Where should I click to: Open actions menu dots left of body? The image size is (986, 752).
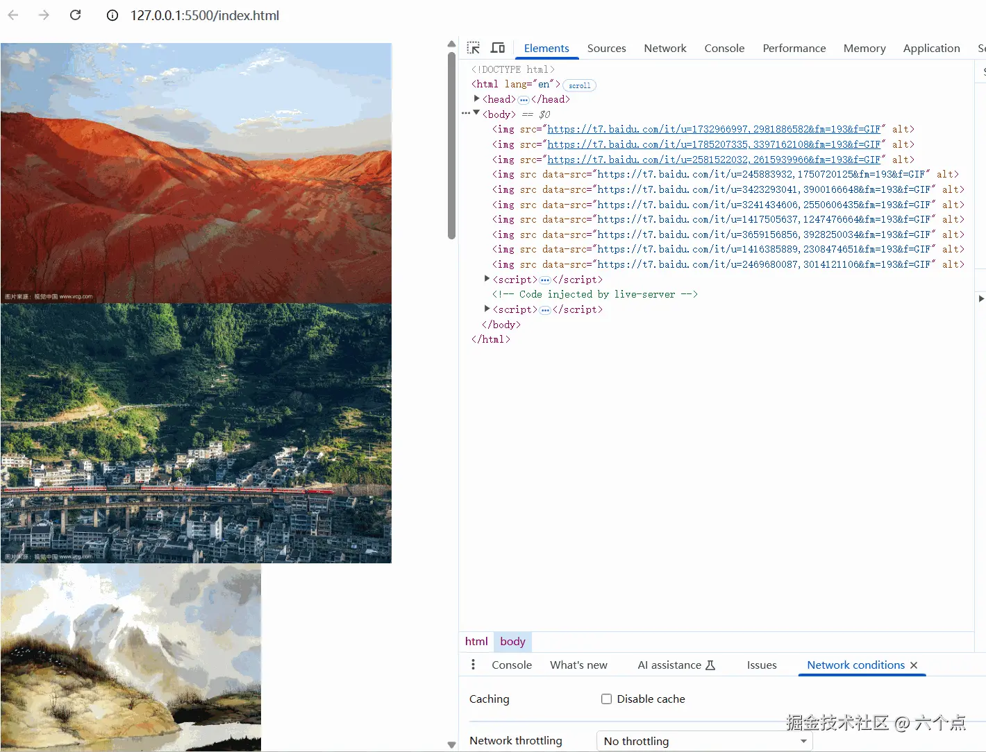coord(465,113)
